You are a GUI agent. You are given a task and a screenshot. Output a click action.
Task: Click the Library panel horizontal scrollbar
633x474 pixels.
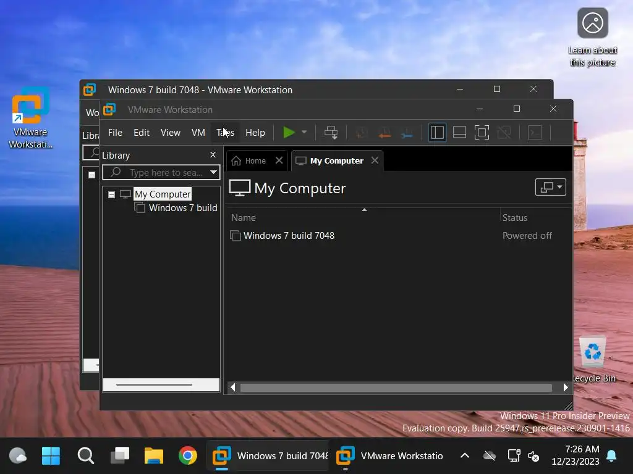tap(161, 385)
